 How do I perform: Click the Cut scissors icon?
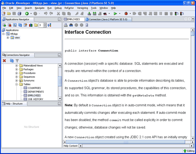[58, 13]
